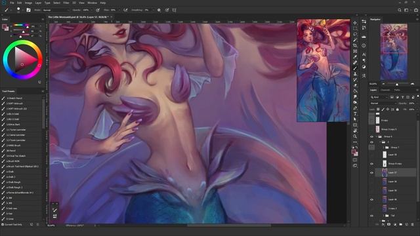Enable airbrush-style build-up
Viewport: 420px width, 236px height.
coord(125,10)
